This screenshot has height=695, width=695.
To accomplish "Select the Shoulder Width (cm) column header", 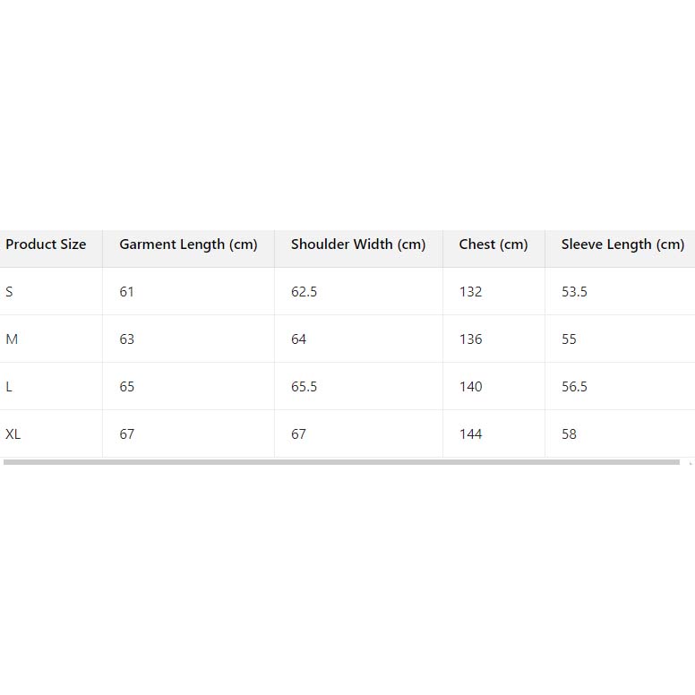I will [358, 245].
